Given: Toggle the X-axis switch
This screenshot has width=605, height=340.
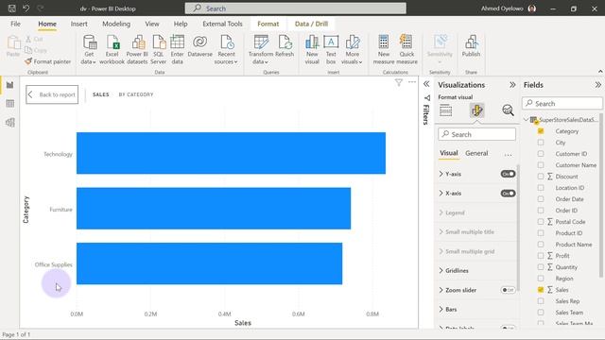Looking at the screenshot, I should 508,193.
